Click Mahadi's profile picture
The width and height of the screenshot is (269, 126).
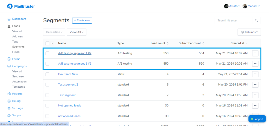(x=245, y=6)
